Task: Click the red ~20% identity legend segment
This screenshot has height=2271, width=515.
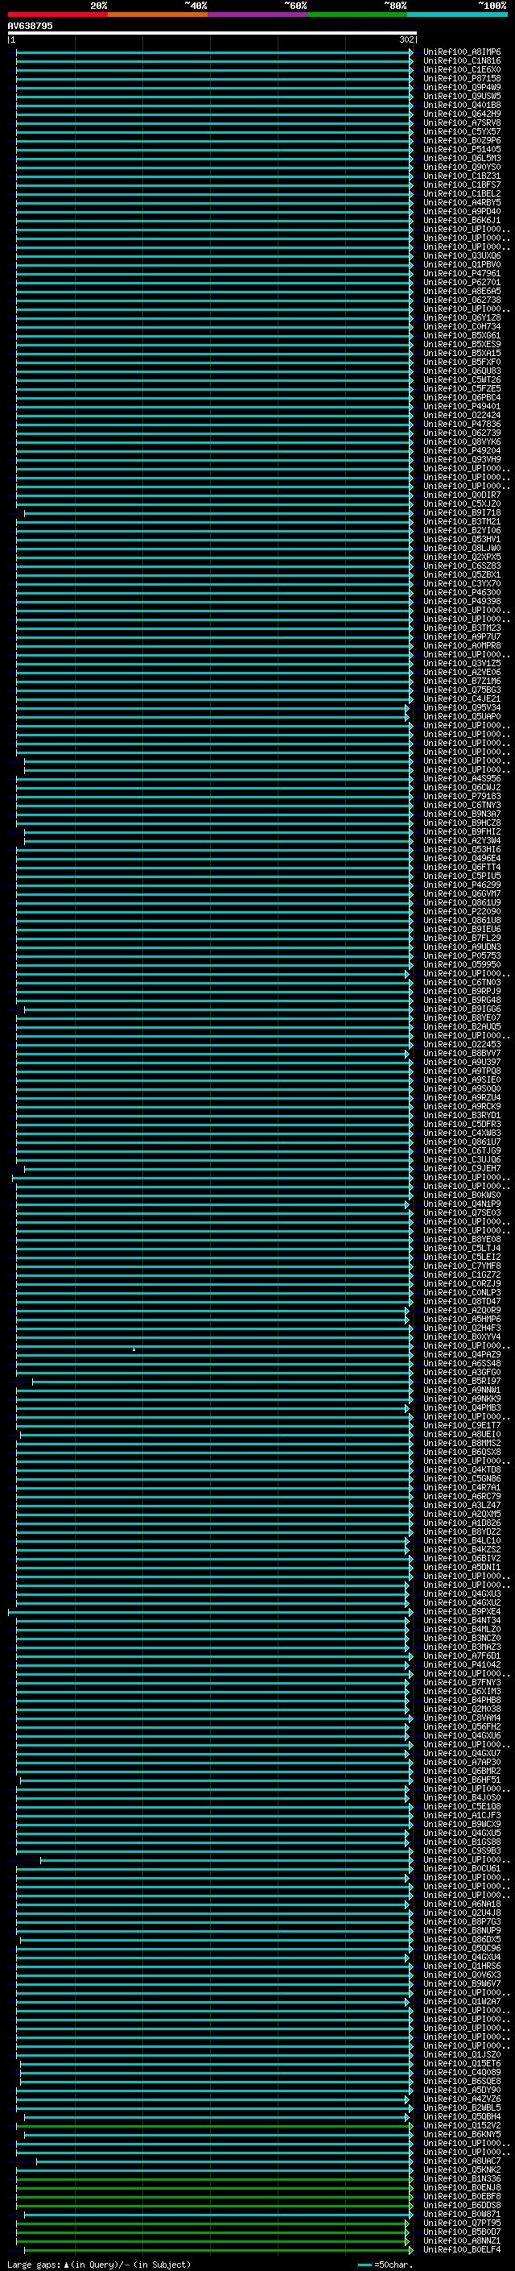Action: point(57,15)
